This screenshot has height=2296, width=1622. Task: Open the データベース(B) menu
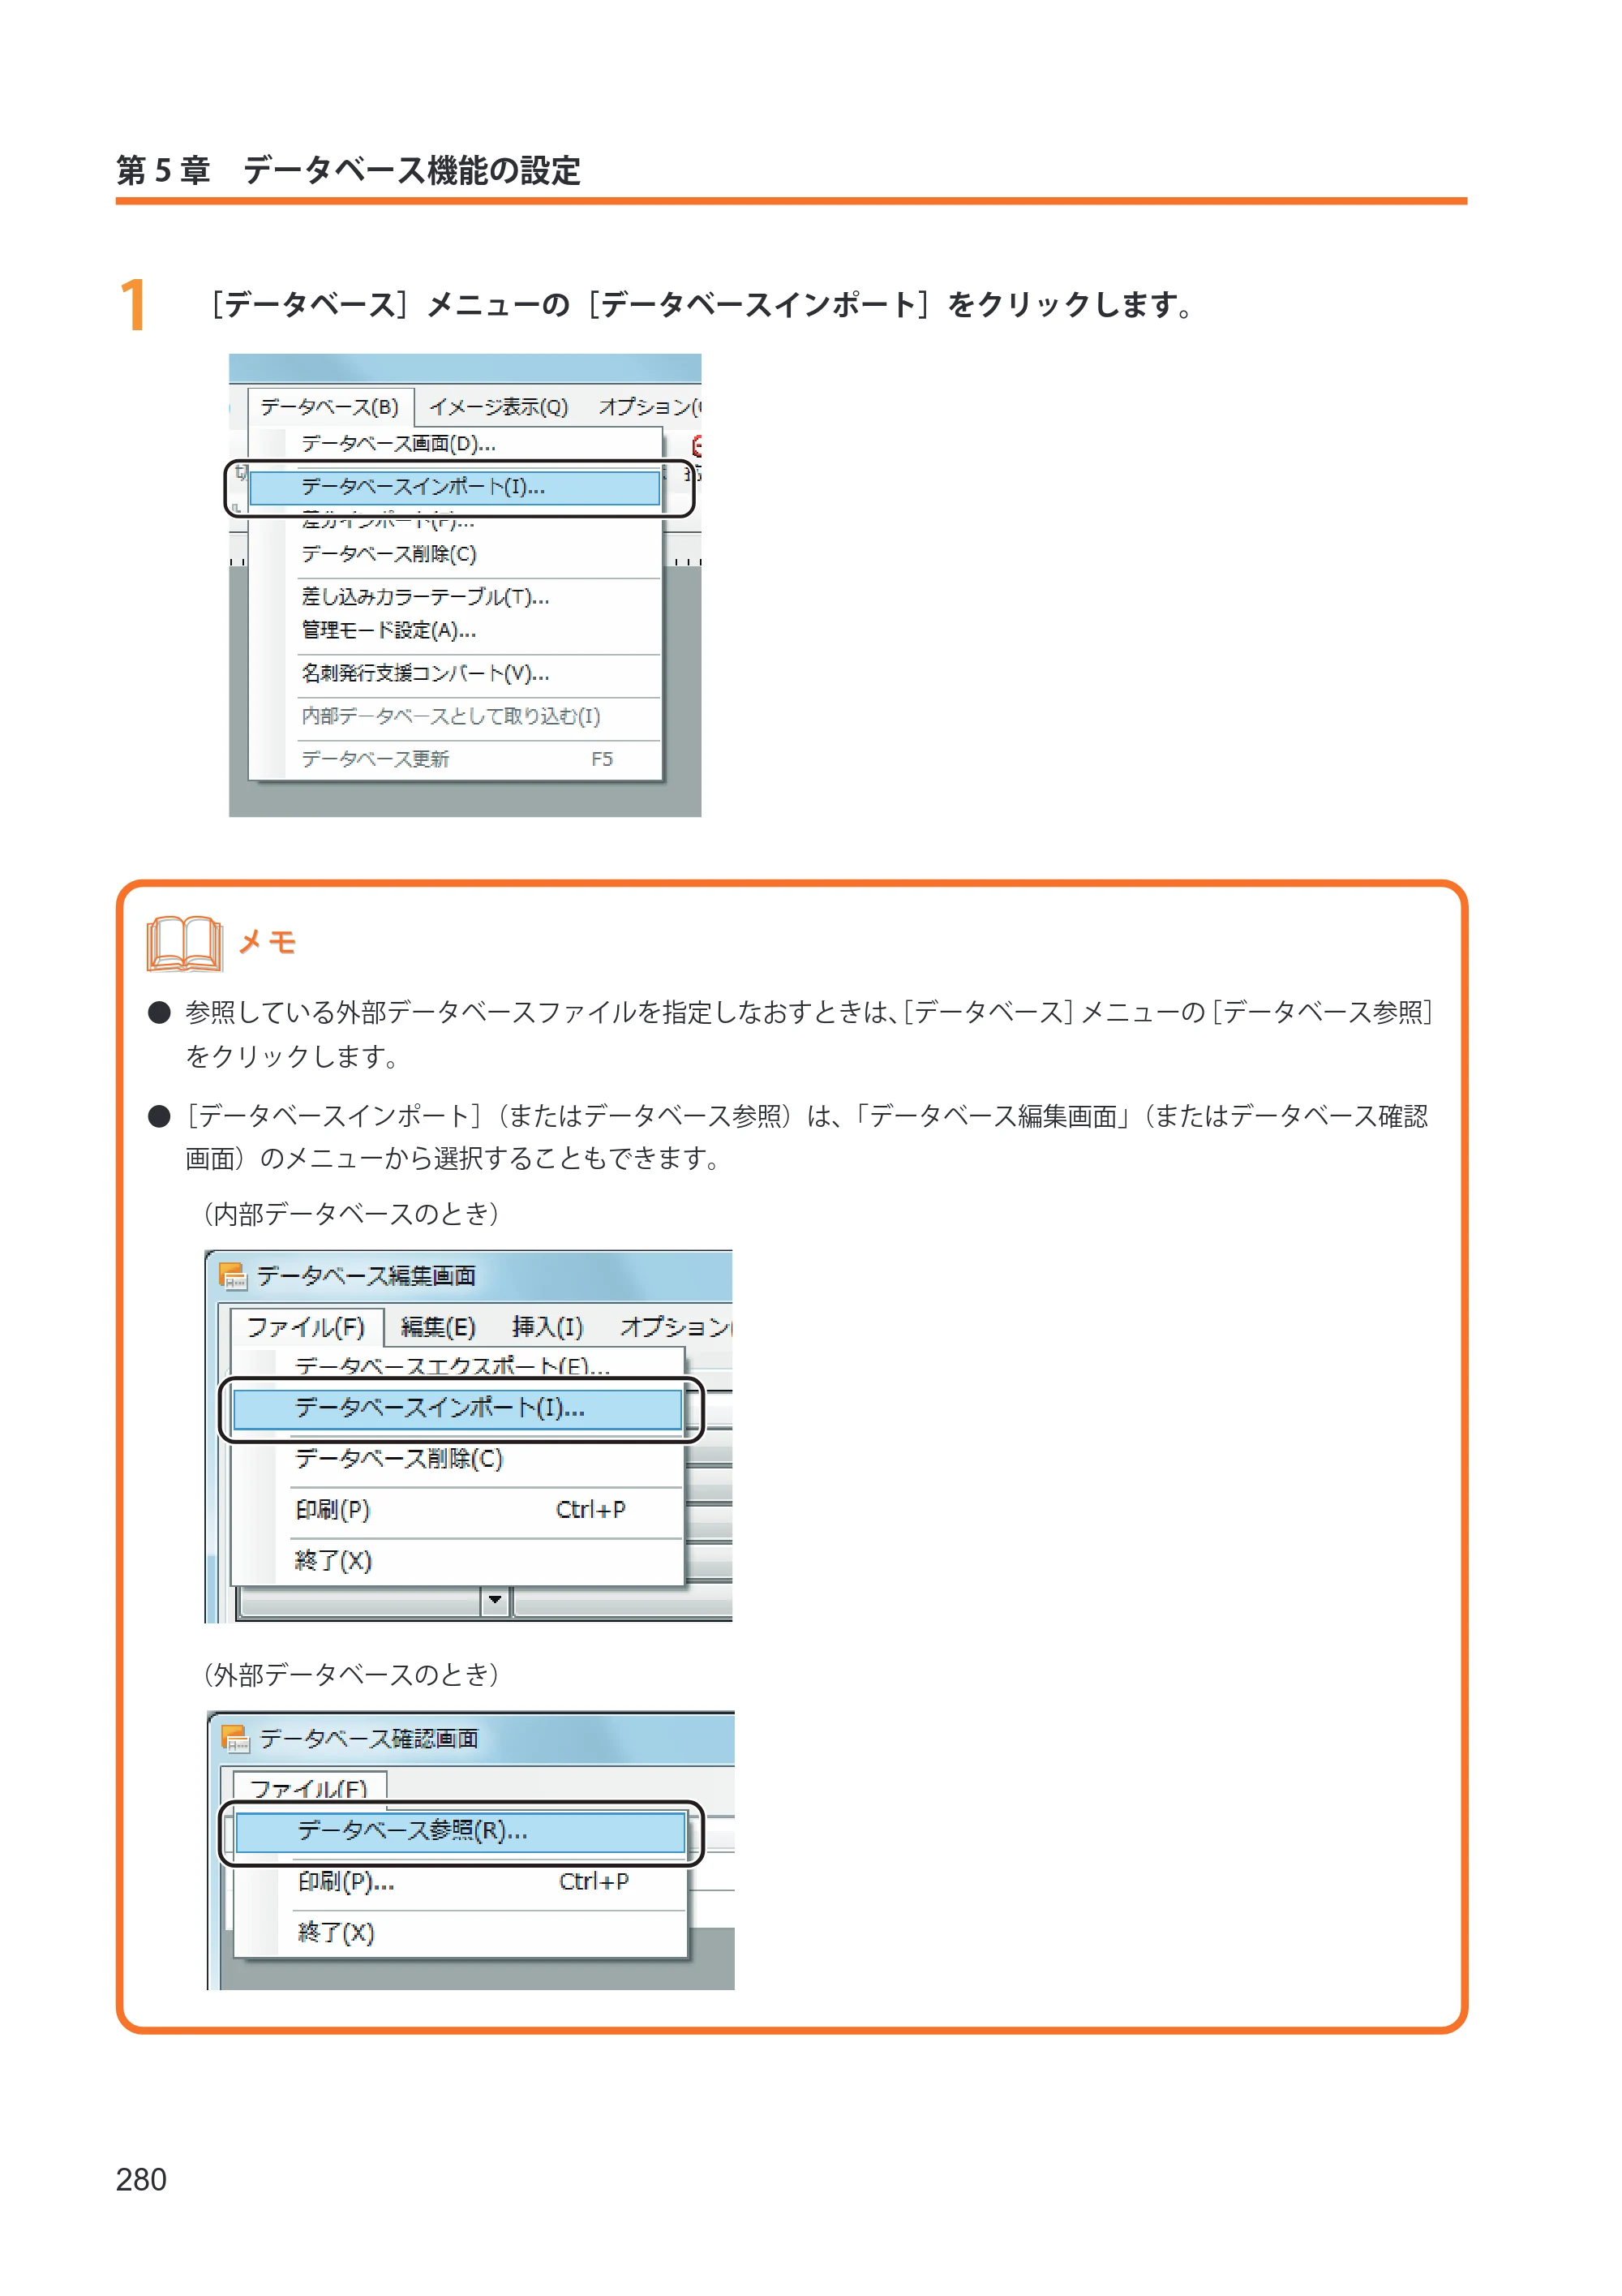point(330,407)
